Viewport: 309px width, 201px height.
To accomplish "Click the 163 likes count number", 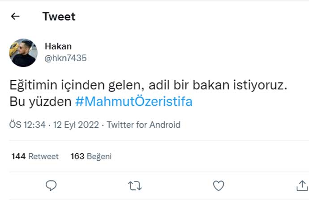I will click(x=77, y=156).
